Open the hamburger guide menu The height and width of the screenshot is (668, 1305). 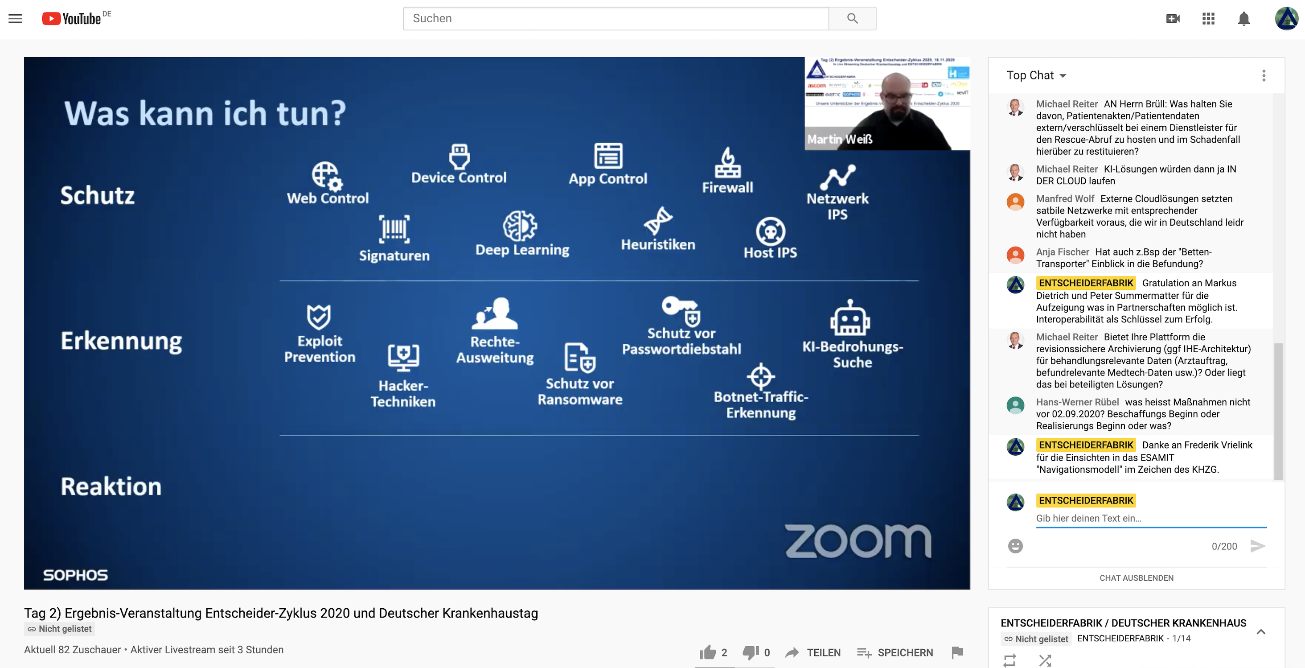[15, 19]
